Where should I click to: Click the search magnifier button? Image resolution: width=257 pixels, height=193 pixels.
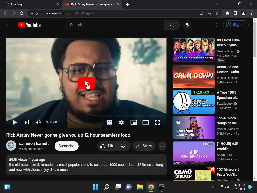(x=172, y=25)
